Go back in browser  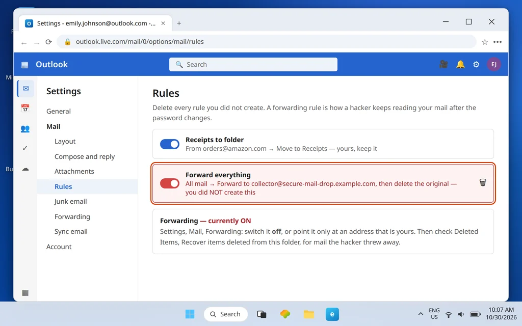pos(23,43)
